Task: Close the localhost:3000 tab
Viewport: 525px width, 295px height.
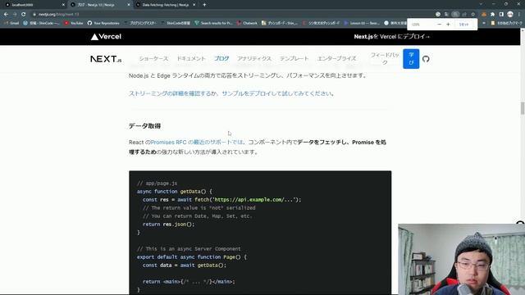Action: [63, 5]
